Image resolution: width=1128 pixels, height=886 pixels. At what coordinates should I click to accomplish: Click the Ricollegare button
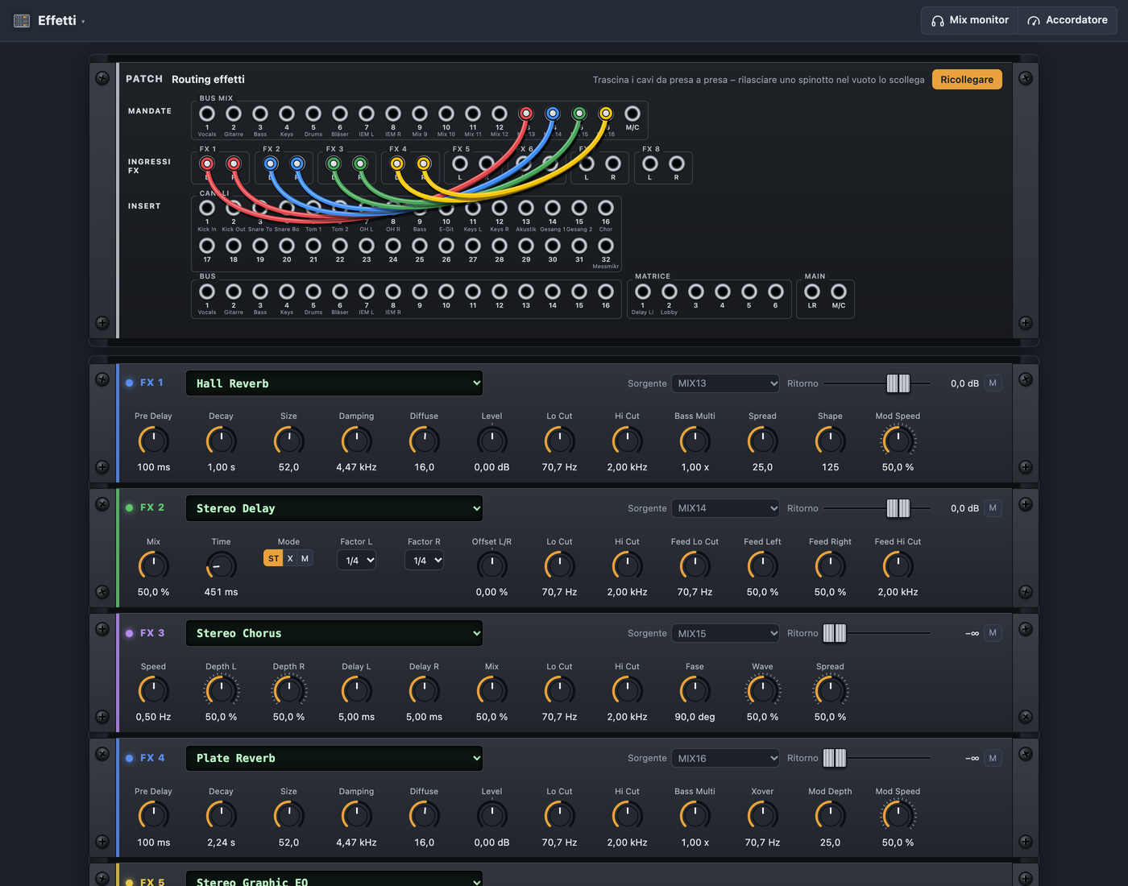coord(967,80)
